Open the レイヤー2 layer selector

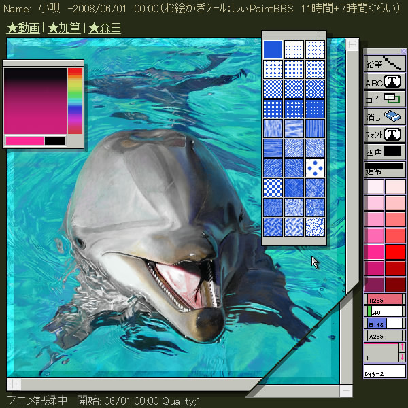[385, 372]
